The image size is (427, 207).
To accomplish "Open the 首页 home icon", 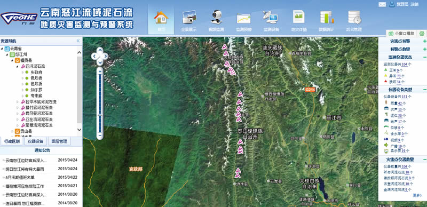I will click(x=161, y=18).
